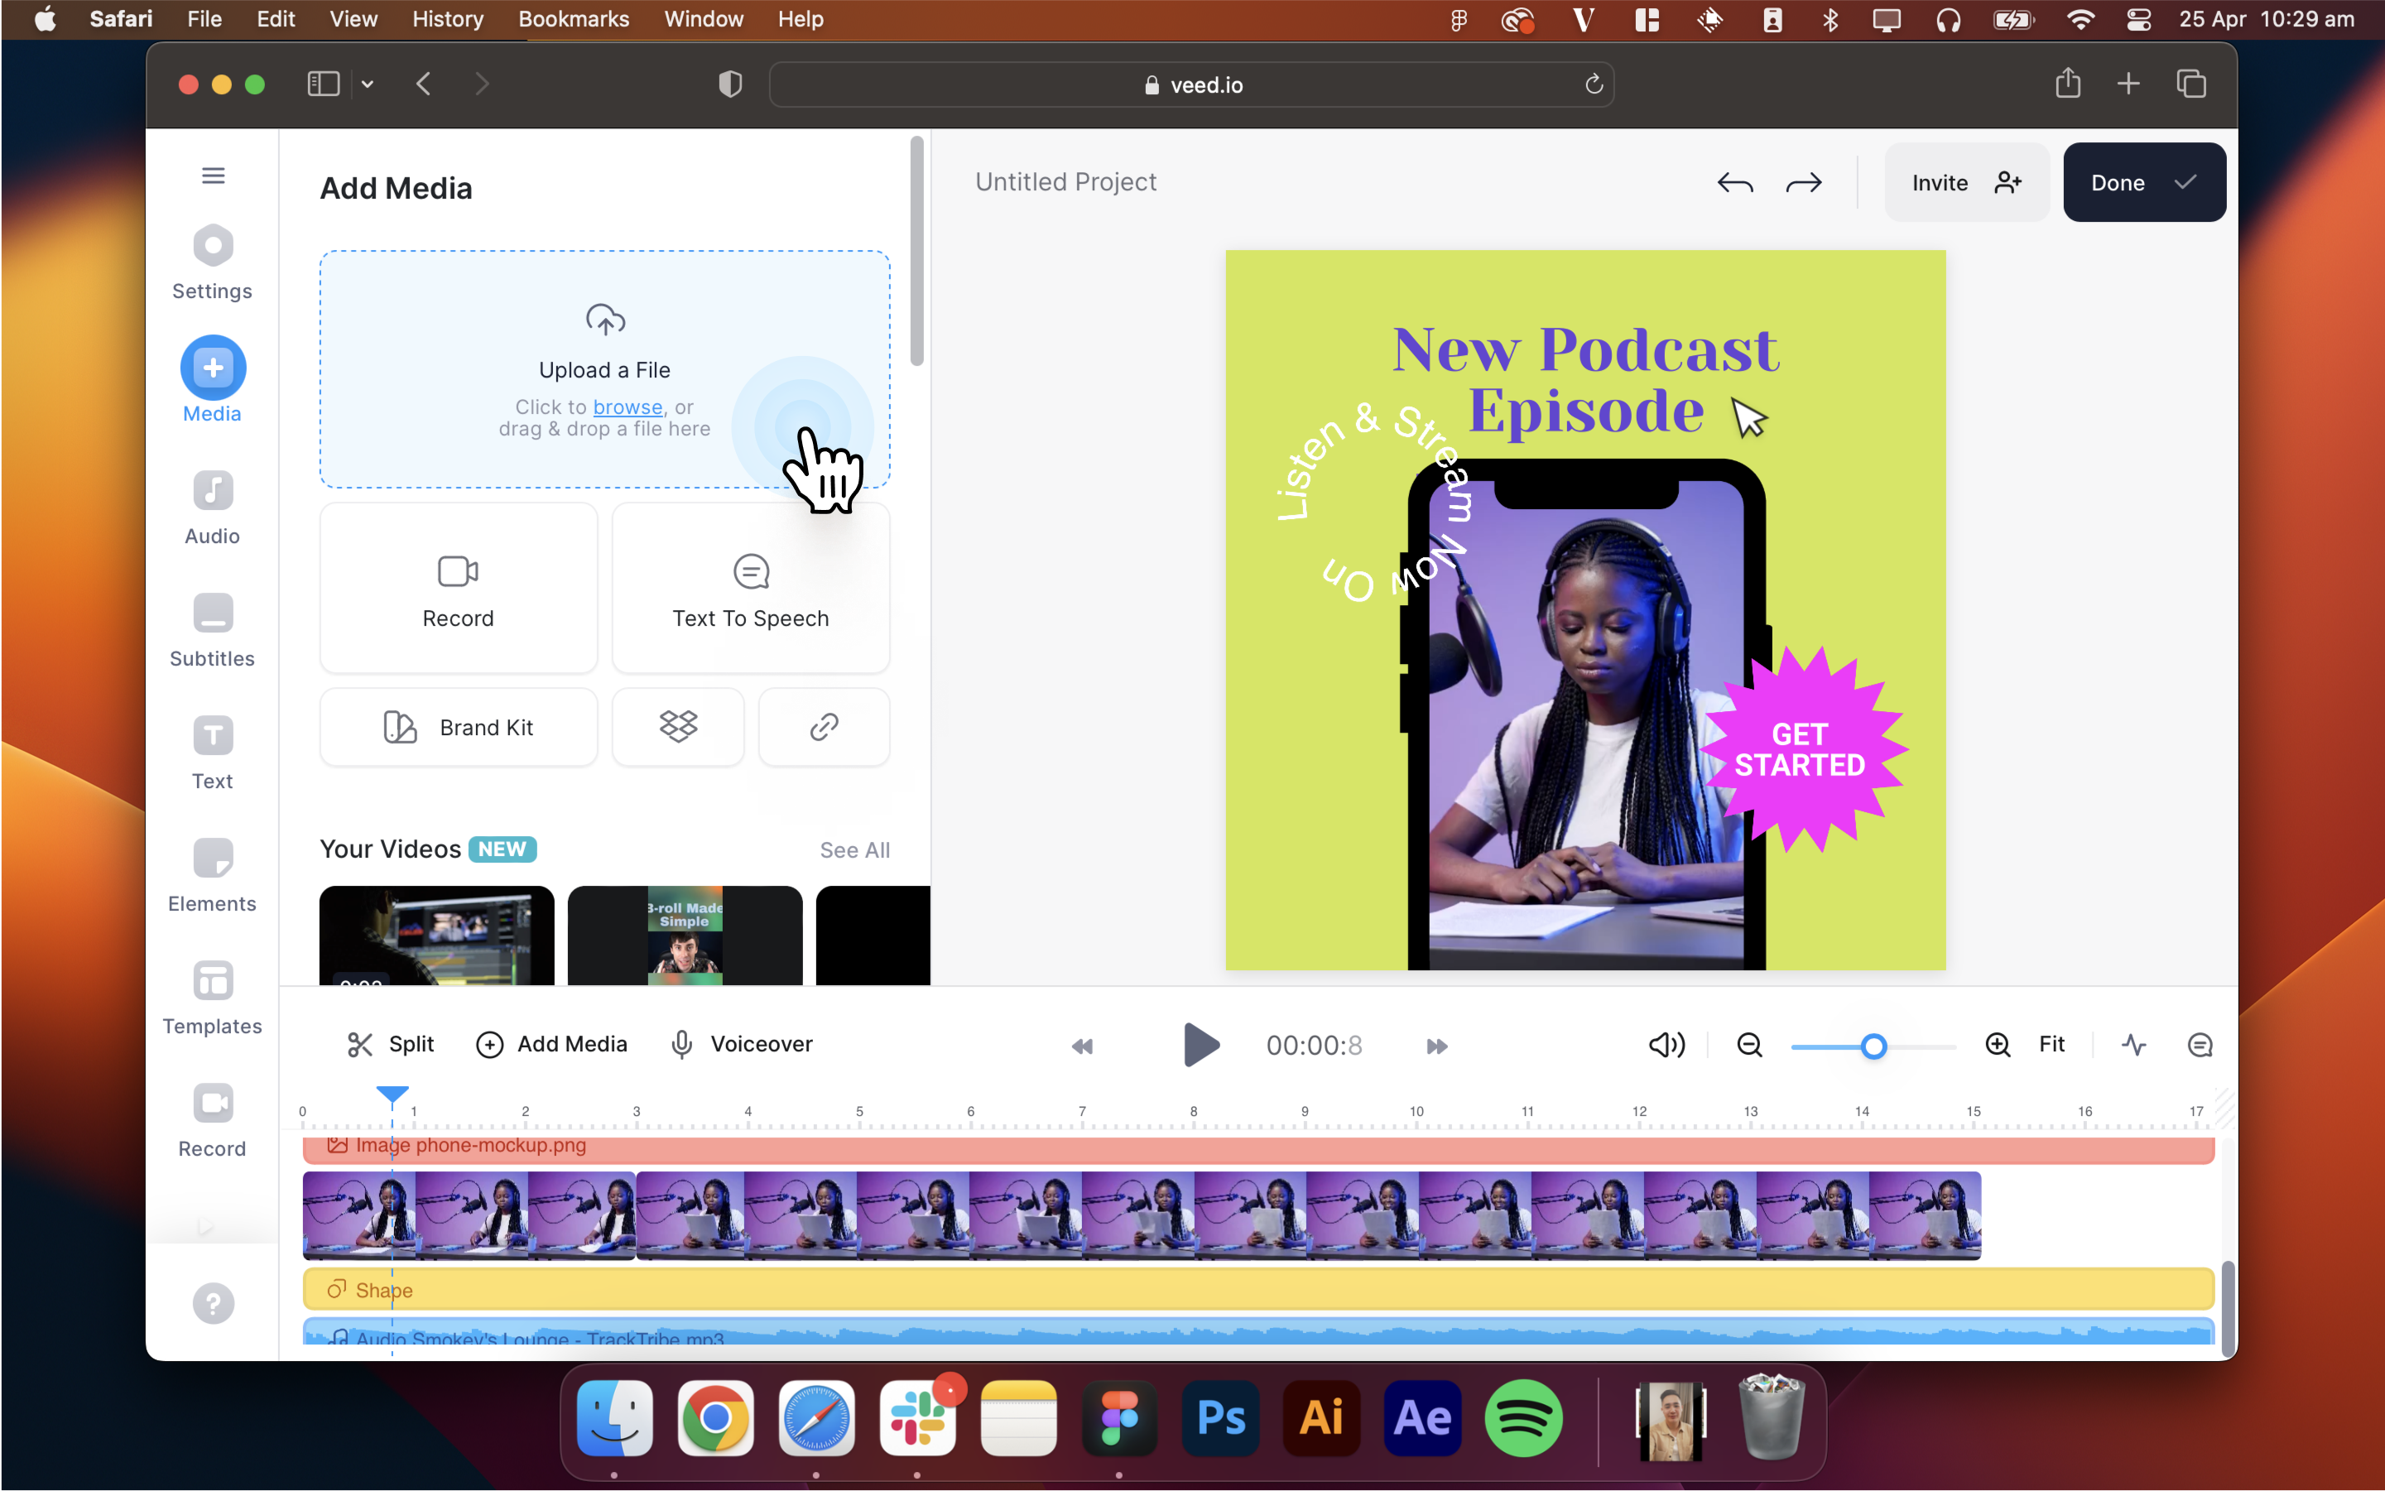
Task: Open the Audio sidebar panel
Action: (x=213, y=507)
